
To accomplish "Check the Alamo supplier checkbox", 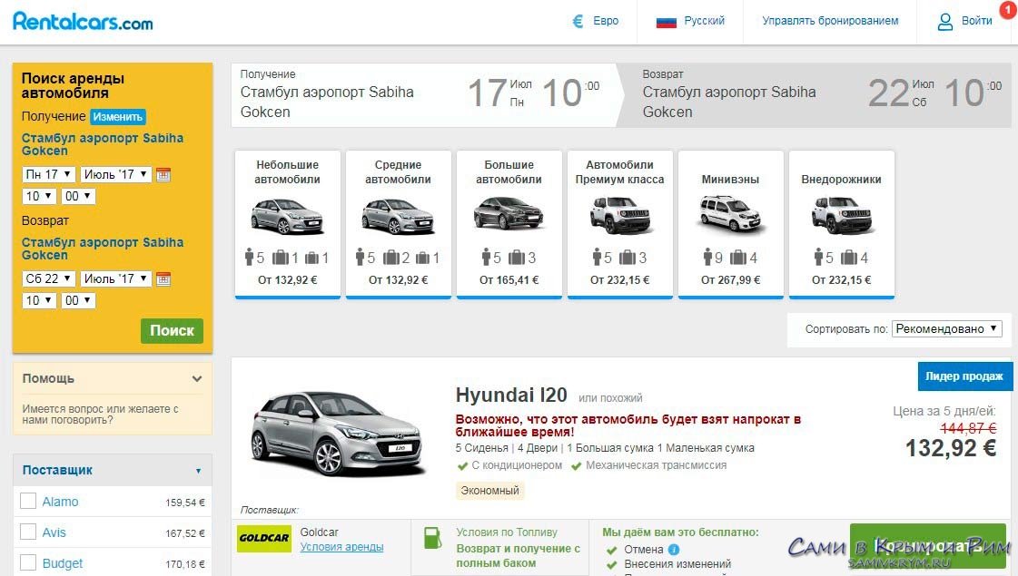I will tap(28, 501).
